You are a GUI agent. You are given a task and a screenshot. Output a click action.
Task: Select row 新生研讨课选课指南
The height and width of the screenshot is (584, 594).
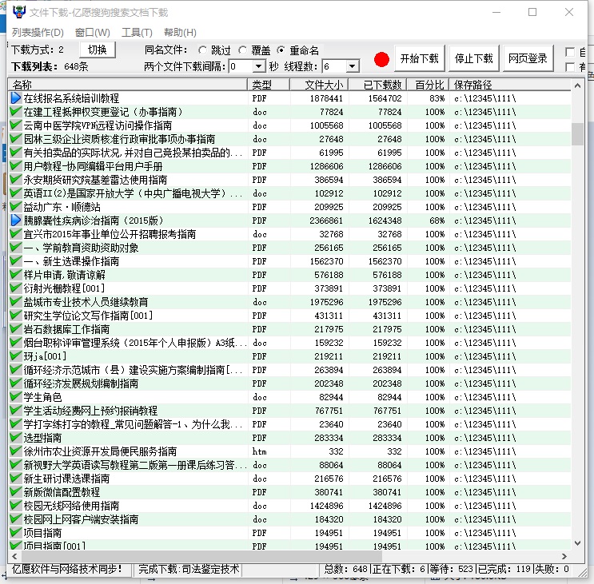click(x=289, y=479)
